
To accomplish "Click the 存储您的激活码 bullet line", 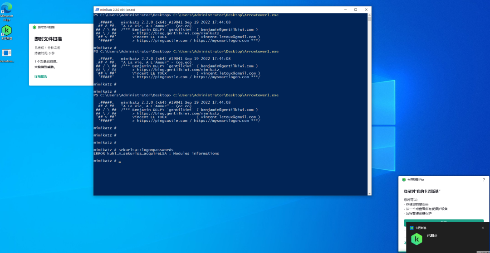I will click(416, 205).
